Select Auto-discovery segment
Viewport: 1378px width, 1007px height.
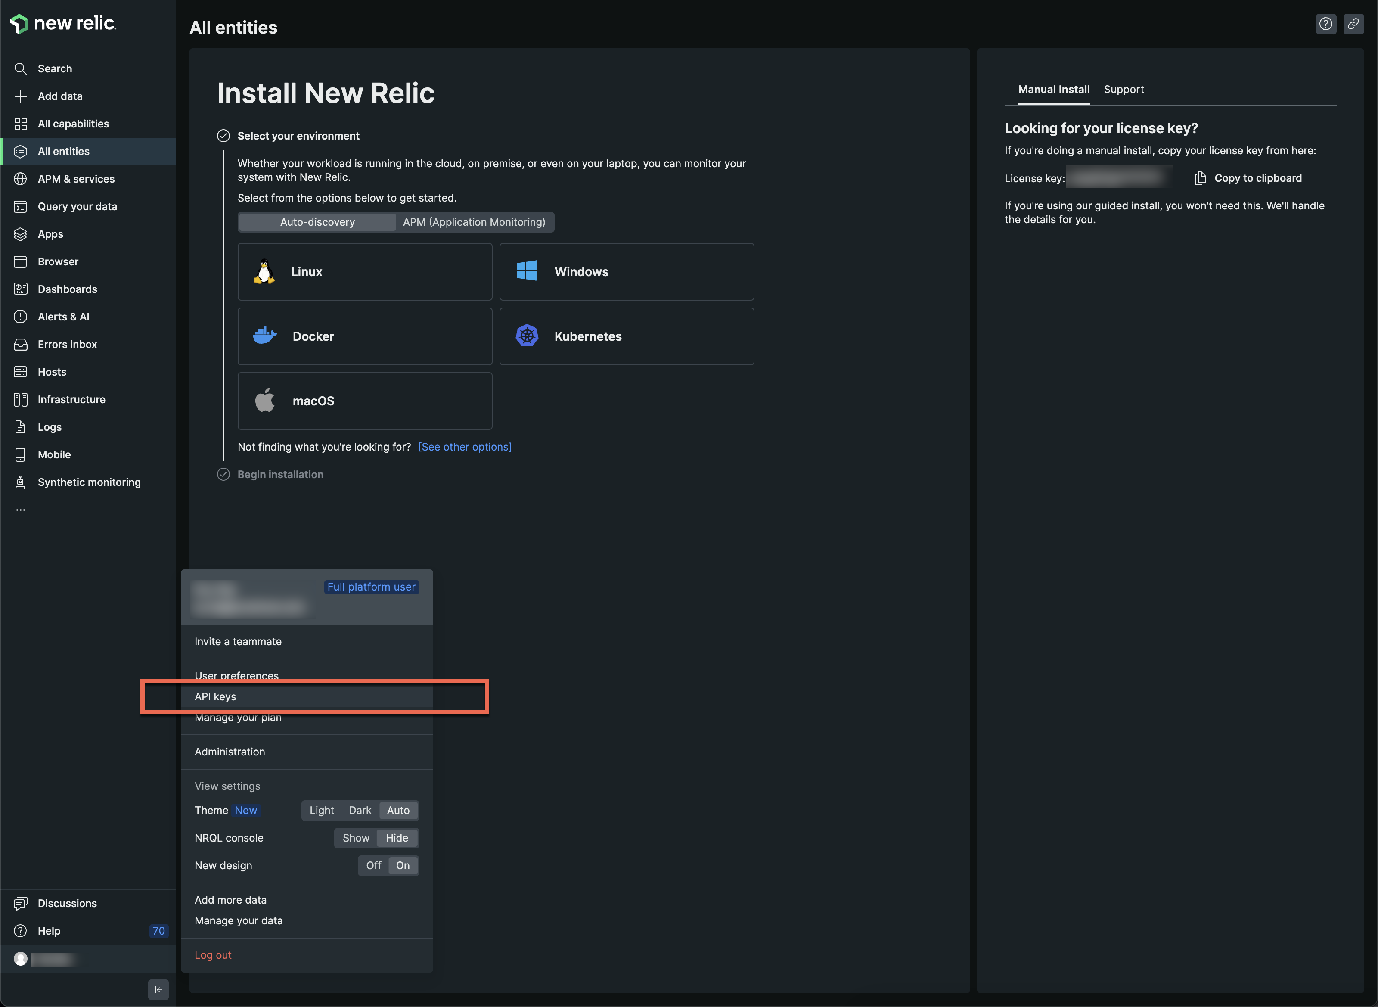[317, 222]
